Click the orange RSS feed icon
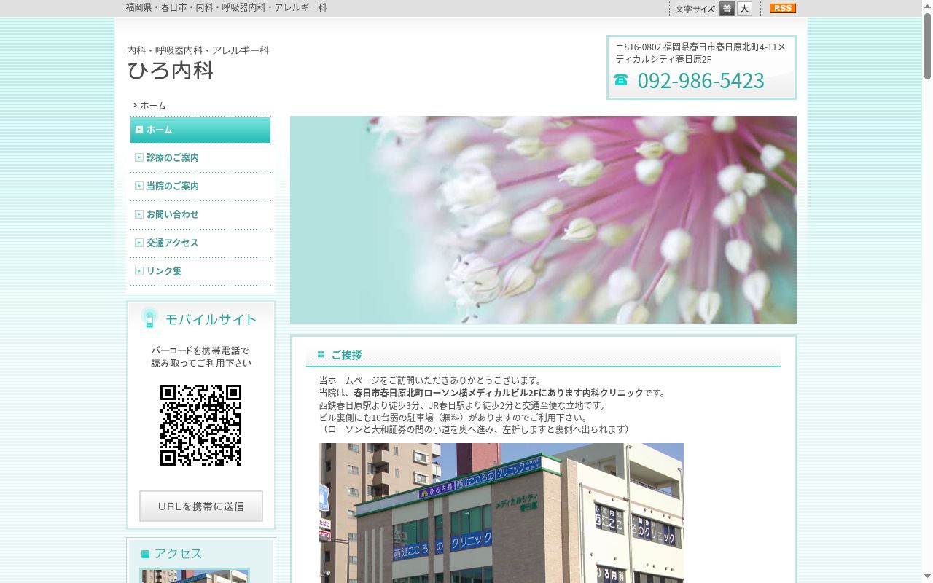The width and height of the screenshot is (933, 583). pos(783,8)
